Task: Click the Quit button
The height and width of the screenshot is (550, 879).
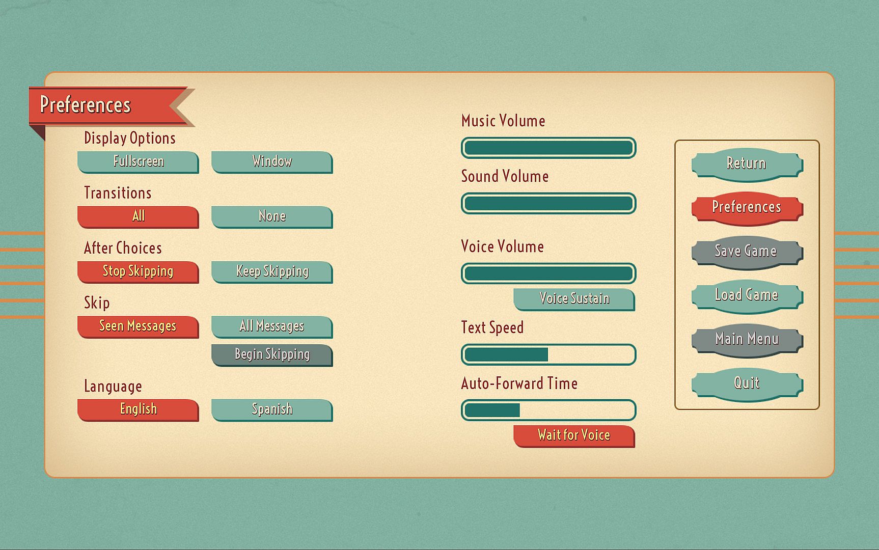Action: 747,384
